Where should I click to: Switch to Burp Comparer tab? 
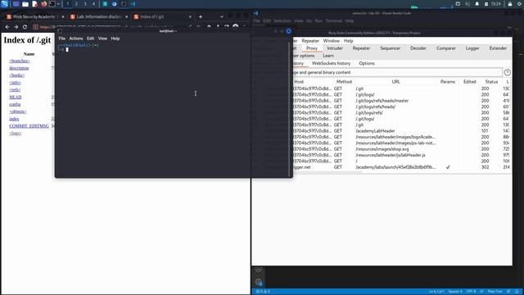click(445, 48)
